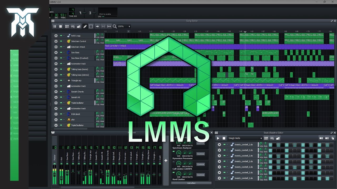Switch to Edit mode selection tool in Song Editor
This screenshot has width=337, height=189.
pyautogui.click(x=91, y=26)
